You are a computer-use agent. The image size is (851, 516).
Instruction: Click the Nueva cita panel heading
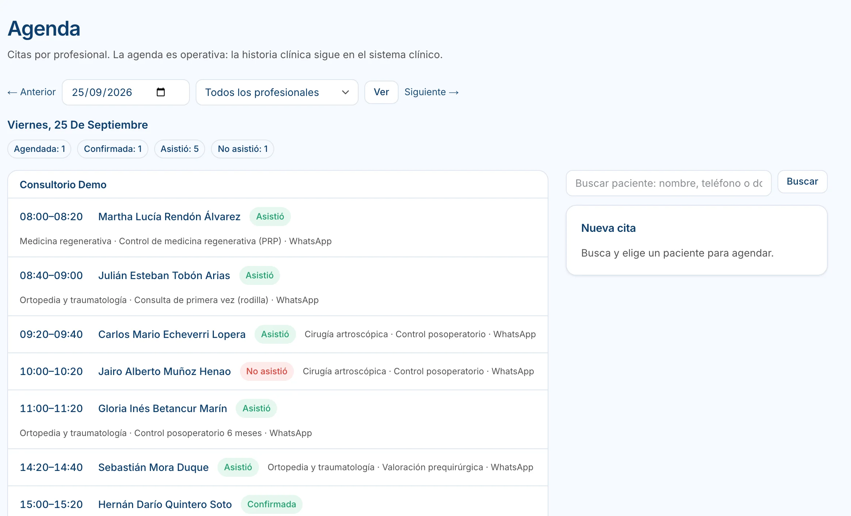pos(608,228)
